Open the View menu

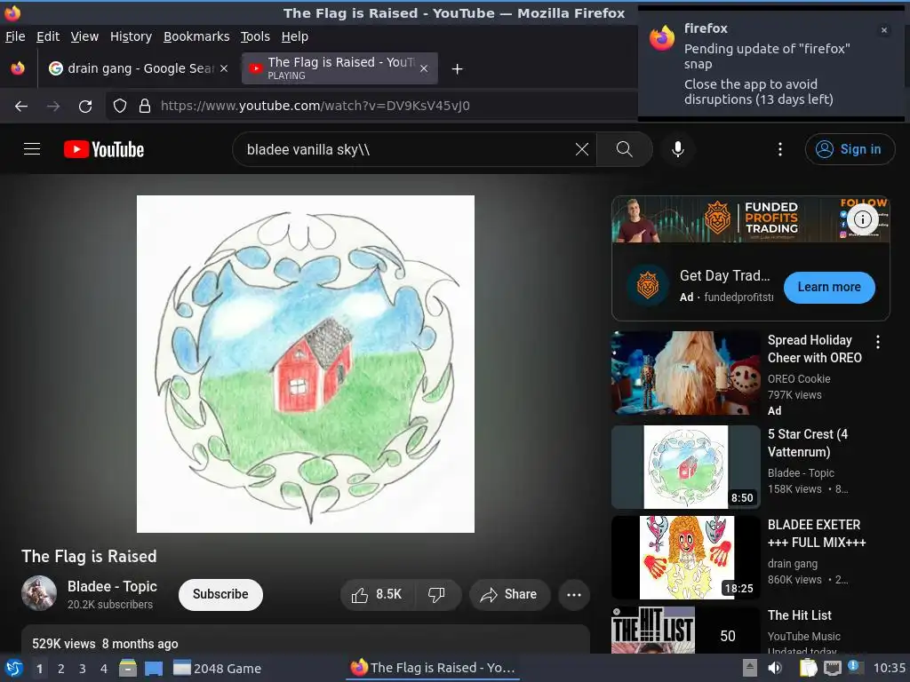point(84,36)
